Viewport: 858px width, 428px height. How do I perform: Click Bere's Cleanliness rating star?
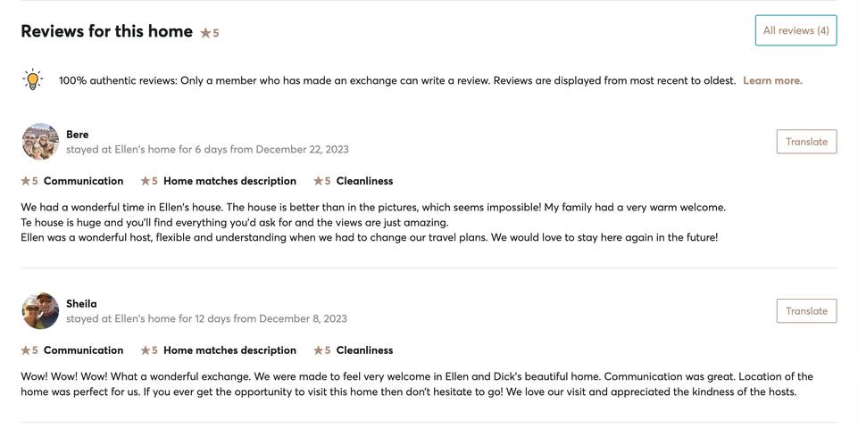(x=318, y=181)
